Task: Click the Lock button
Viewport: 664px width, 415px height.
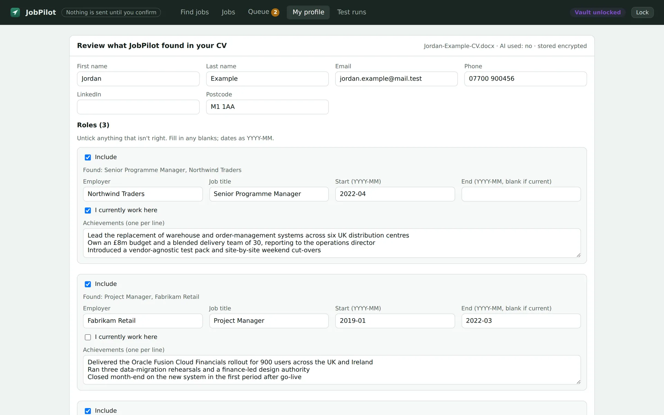Action: [642, 12]
